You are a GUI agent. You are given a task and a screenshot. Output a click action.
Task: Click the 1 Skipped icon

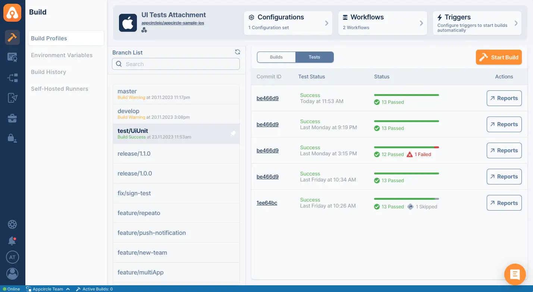410,206
